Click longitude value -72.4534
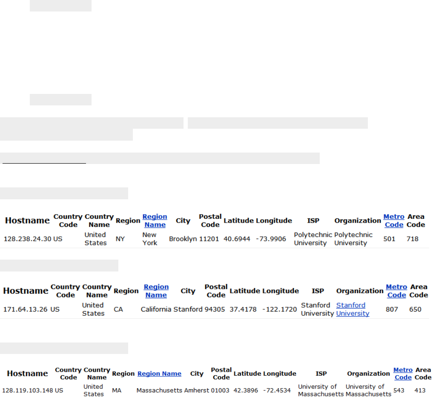This screenshot has height=399, width=433. pyautogui.click(x=277, y=391)
